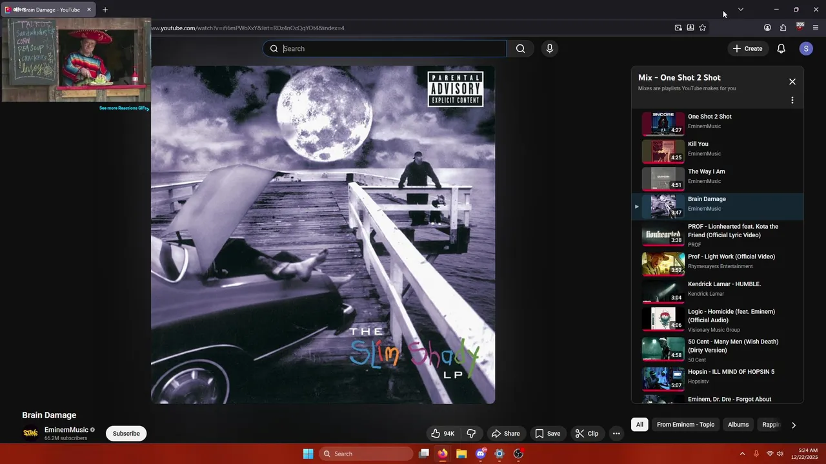Click the picture-in-picture icon in the address bar

(678, 28)
